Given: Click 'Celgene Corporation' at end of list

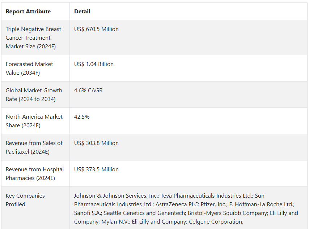Looking at the screenshot, I should coord(216,222).
